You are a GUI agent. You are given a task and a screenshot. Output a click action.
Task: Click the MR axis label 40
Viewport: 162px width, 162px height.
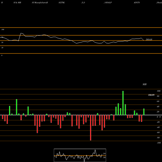[158, 107]
